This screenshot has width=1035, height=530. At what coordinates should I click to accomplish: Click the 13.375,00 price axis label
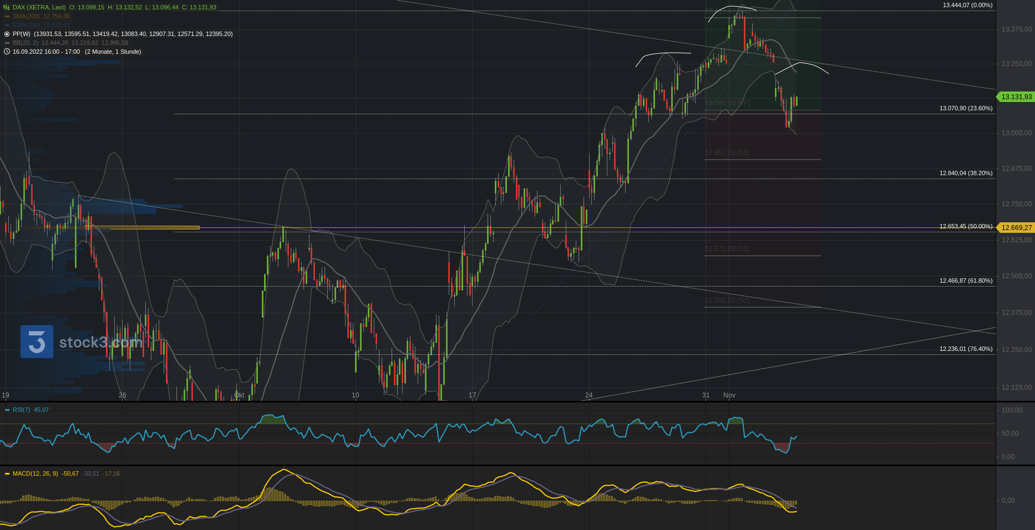click(x=1017, y=29)
